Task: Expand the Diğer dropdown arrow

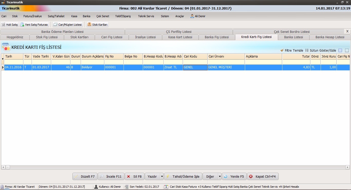Action: pos(220,177)
